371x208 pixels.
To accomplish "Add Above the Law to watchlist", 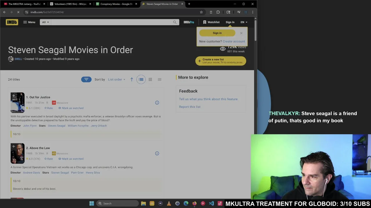I will [x=14, y=146].
